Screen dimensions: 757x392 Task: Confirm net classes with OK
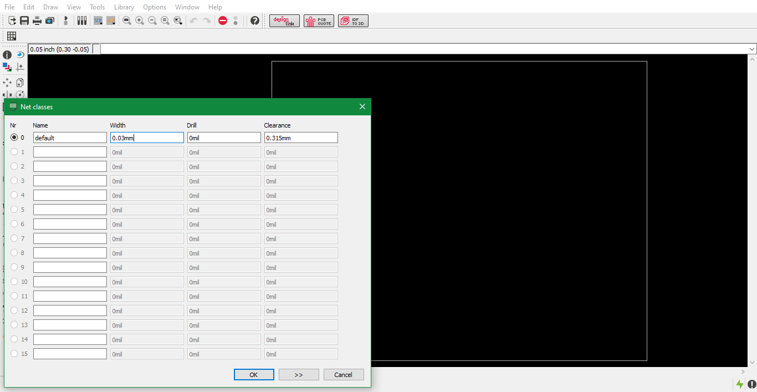tap(254, 375)
